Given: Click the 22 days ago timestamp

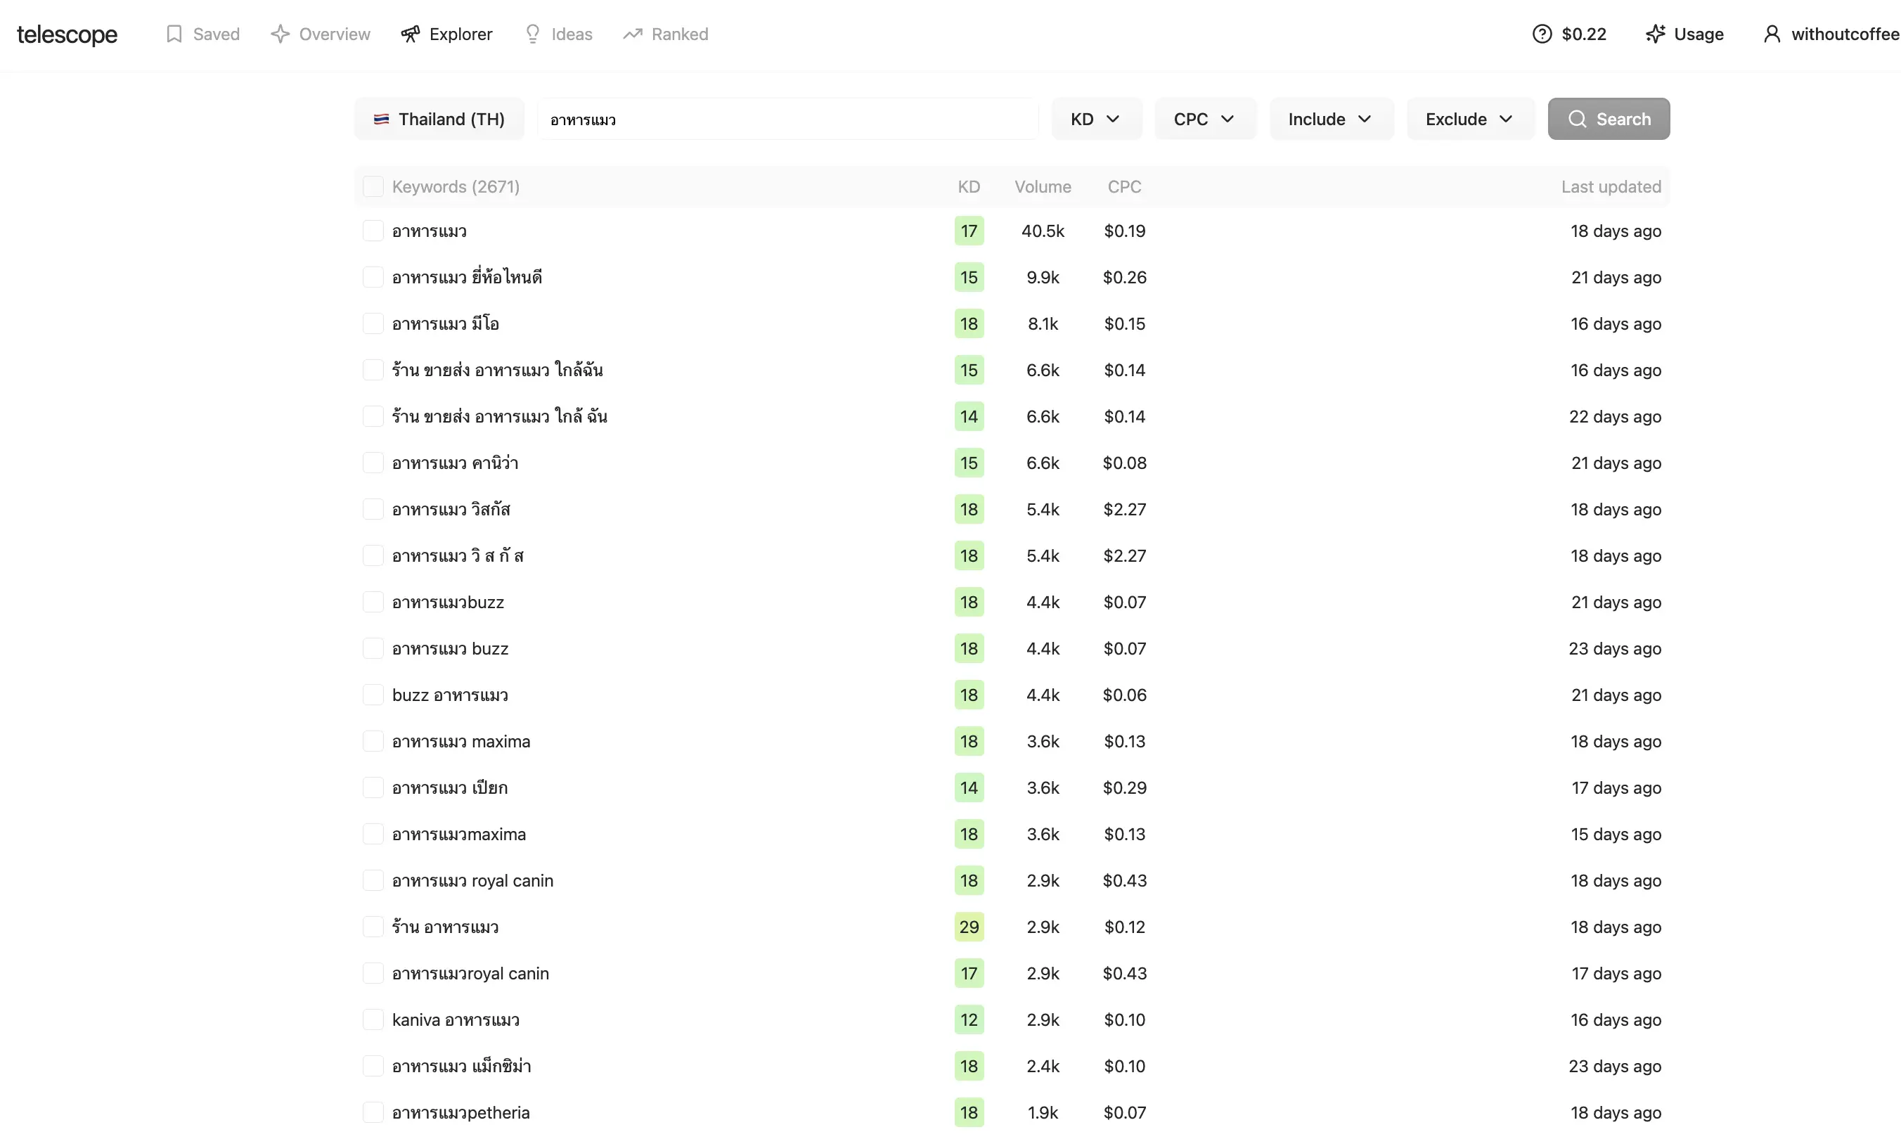Looking at the screenshot, I should pyautogui.click(x=1615, y=417).
